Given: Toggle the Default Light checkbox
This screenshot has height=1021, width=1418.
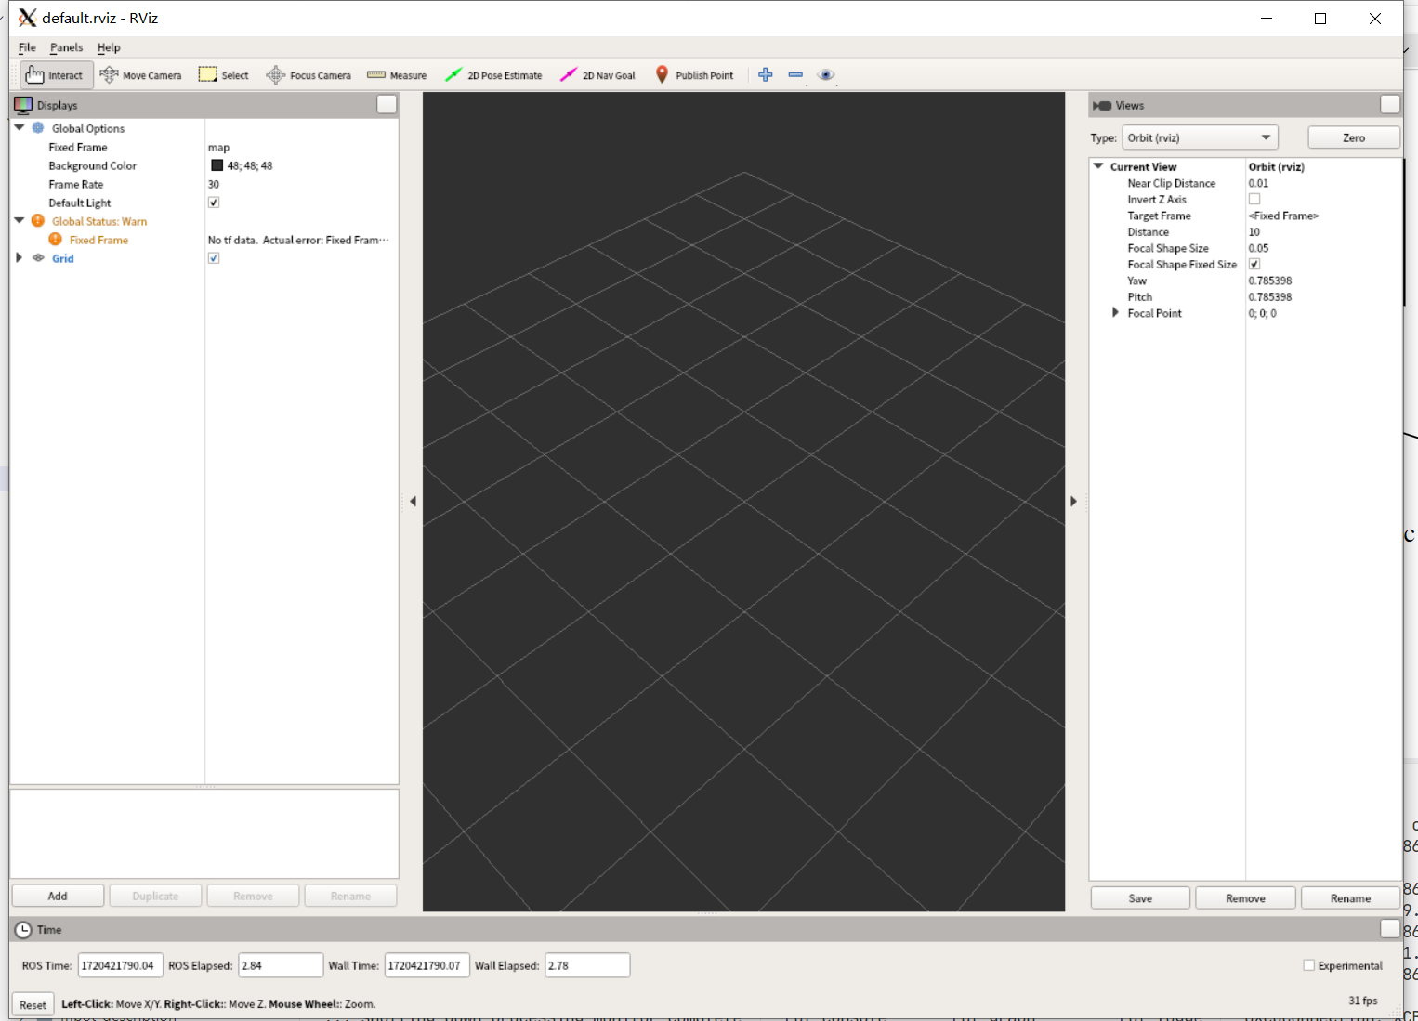Looking at the screenshot, I should click(x=214, y=203).
